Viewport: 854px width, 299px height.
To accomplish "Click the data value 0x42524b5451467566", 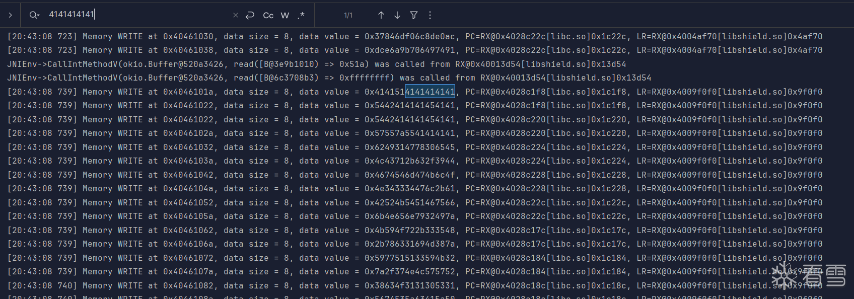I will (x=410, y=202).
